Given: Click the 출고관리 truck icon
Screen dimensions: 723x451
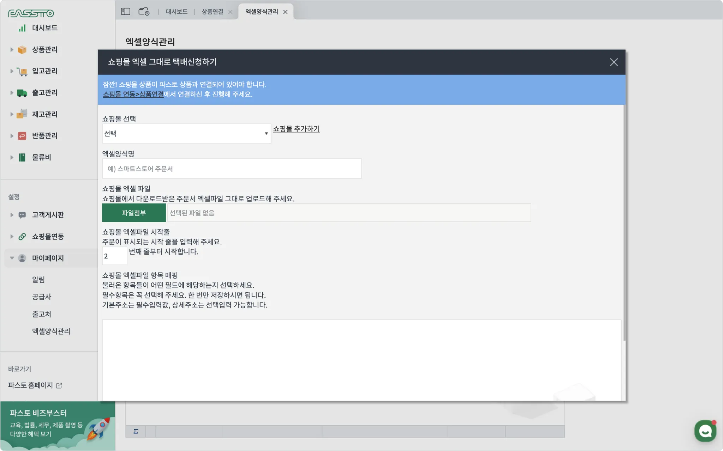Looking at the screenshot, I should (22, 93).
